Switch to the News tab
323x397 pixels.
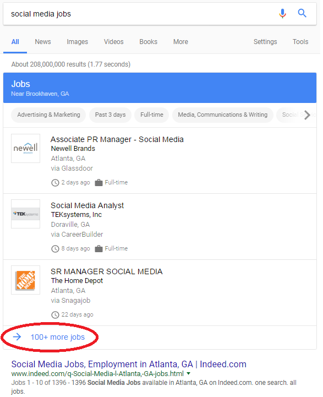point(43,42)
